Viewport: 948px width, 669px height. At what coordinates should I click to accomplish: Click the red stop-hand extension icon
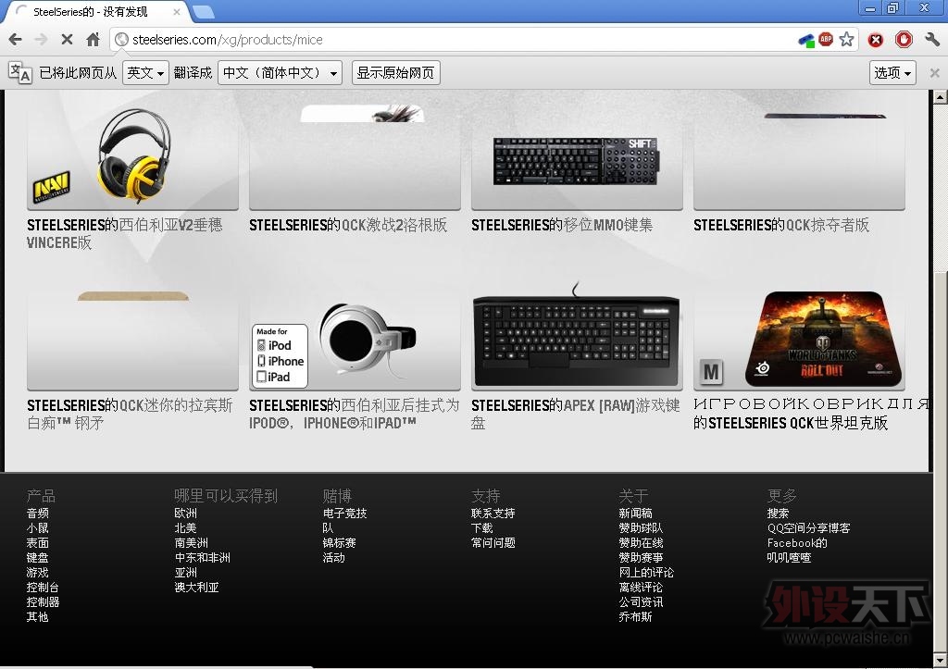pyautogui.click(x=904, y=40)
